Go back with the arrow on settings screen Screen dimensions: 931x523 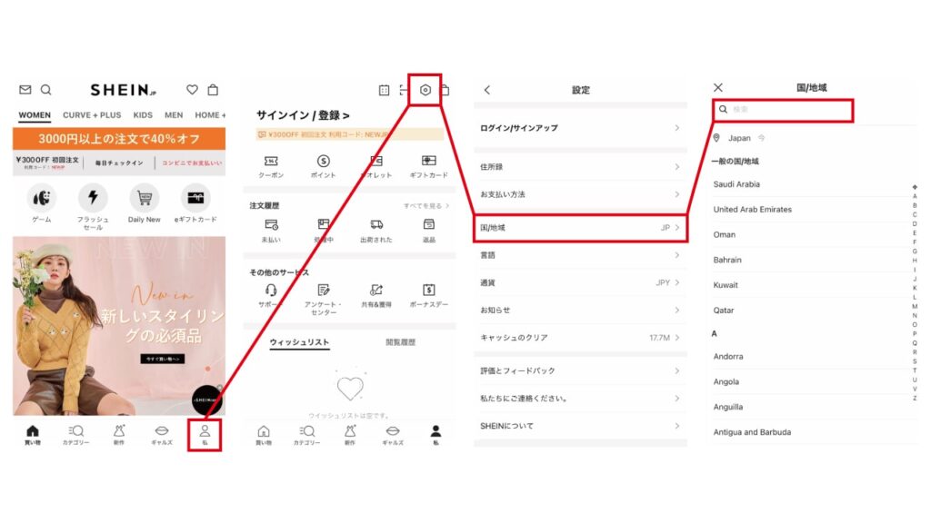point(487,90)
